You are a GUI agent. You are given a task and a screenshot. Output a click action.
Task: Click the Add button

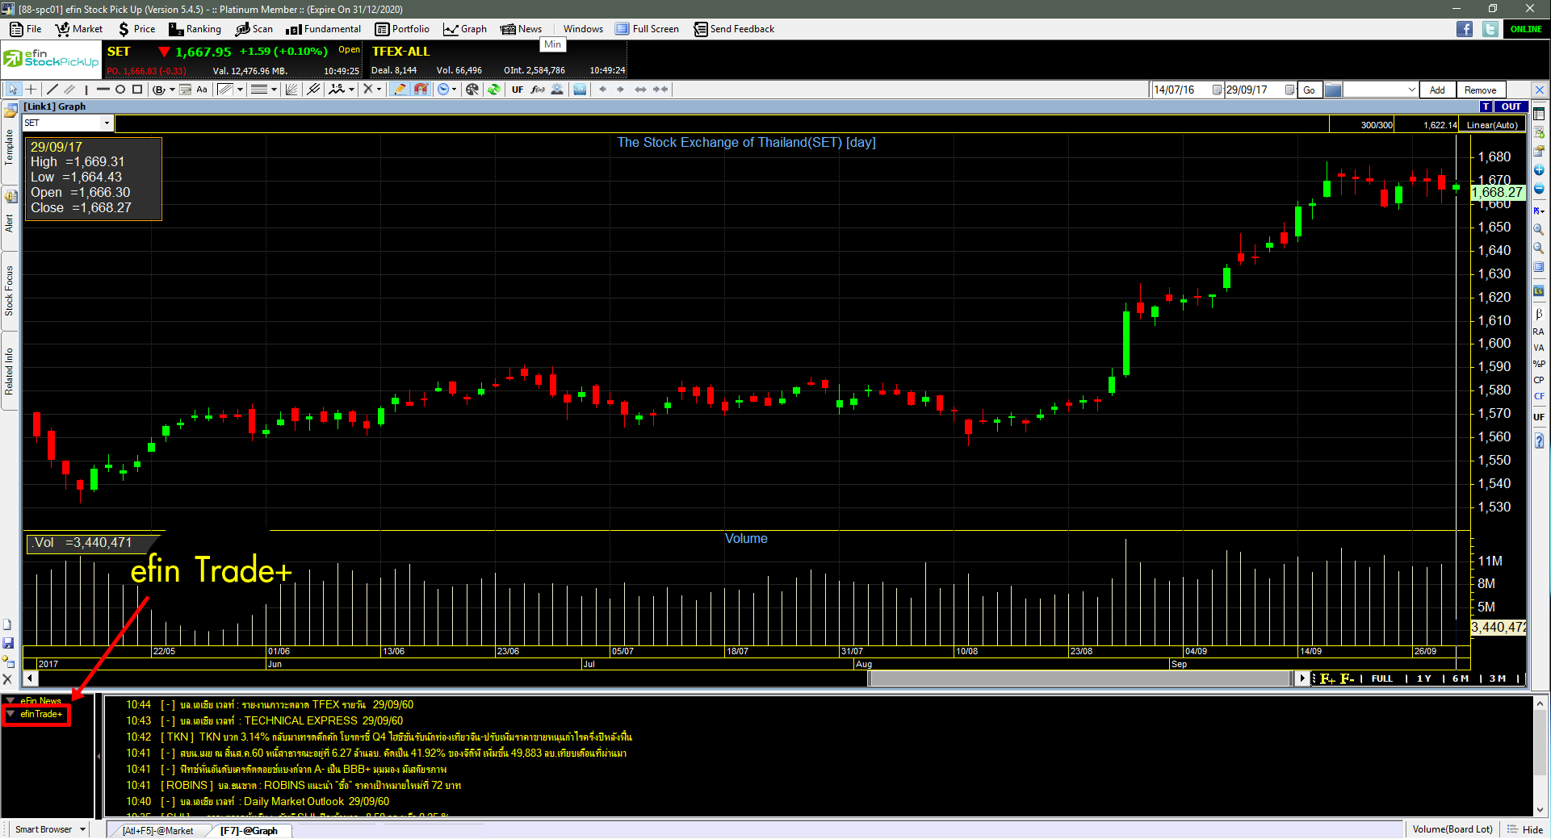tap(1437, 90)
